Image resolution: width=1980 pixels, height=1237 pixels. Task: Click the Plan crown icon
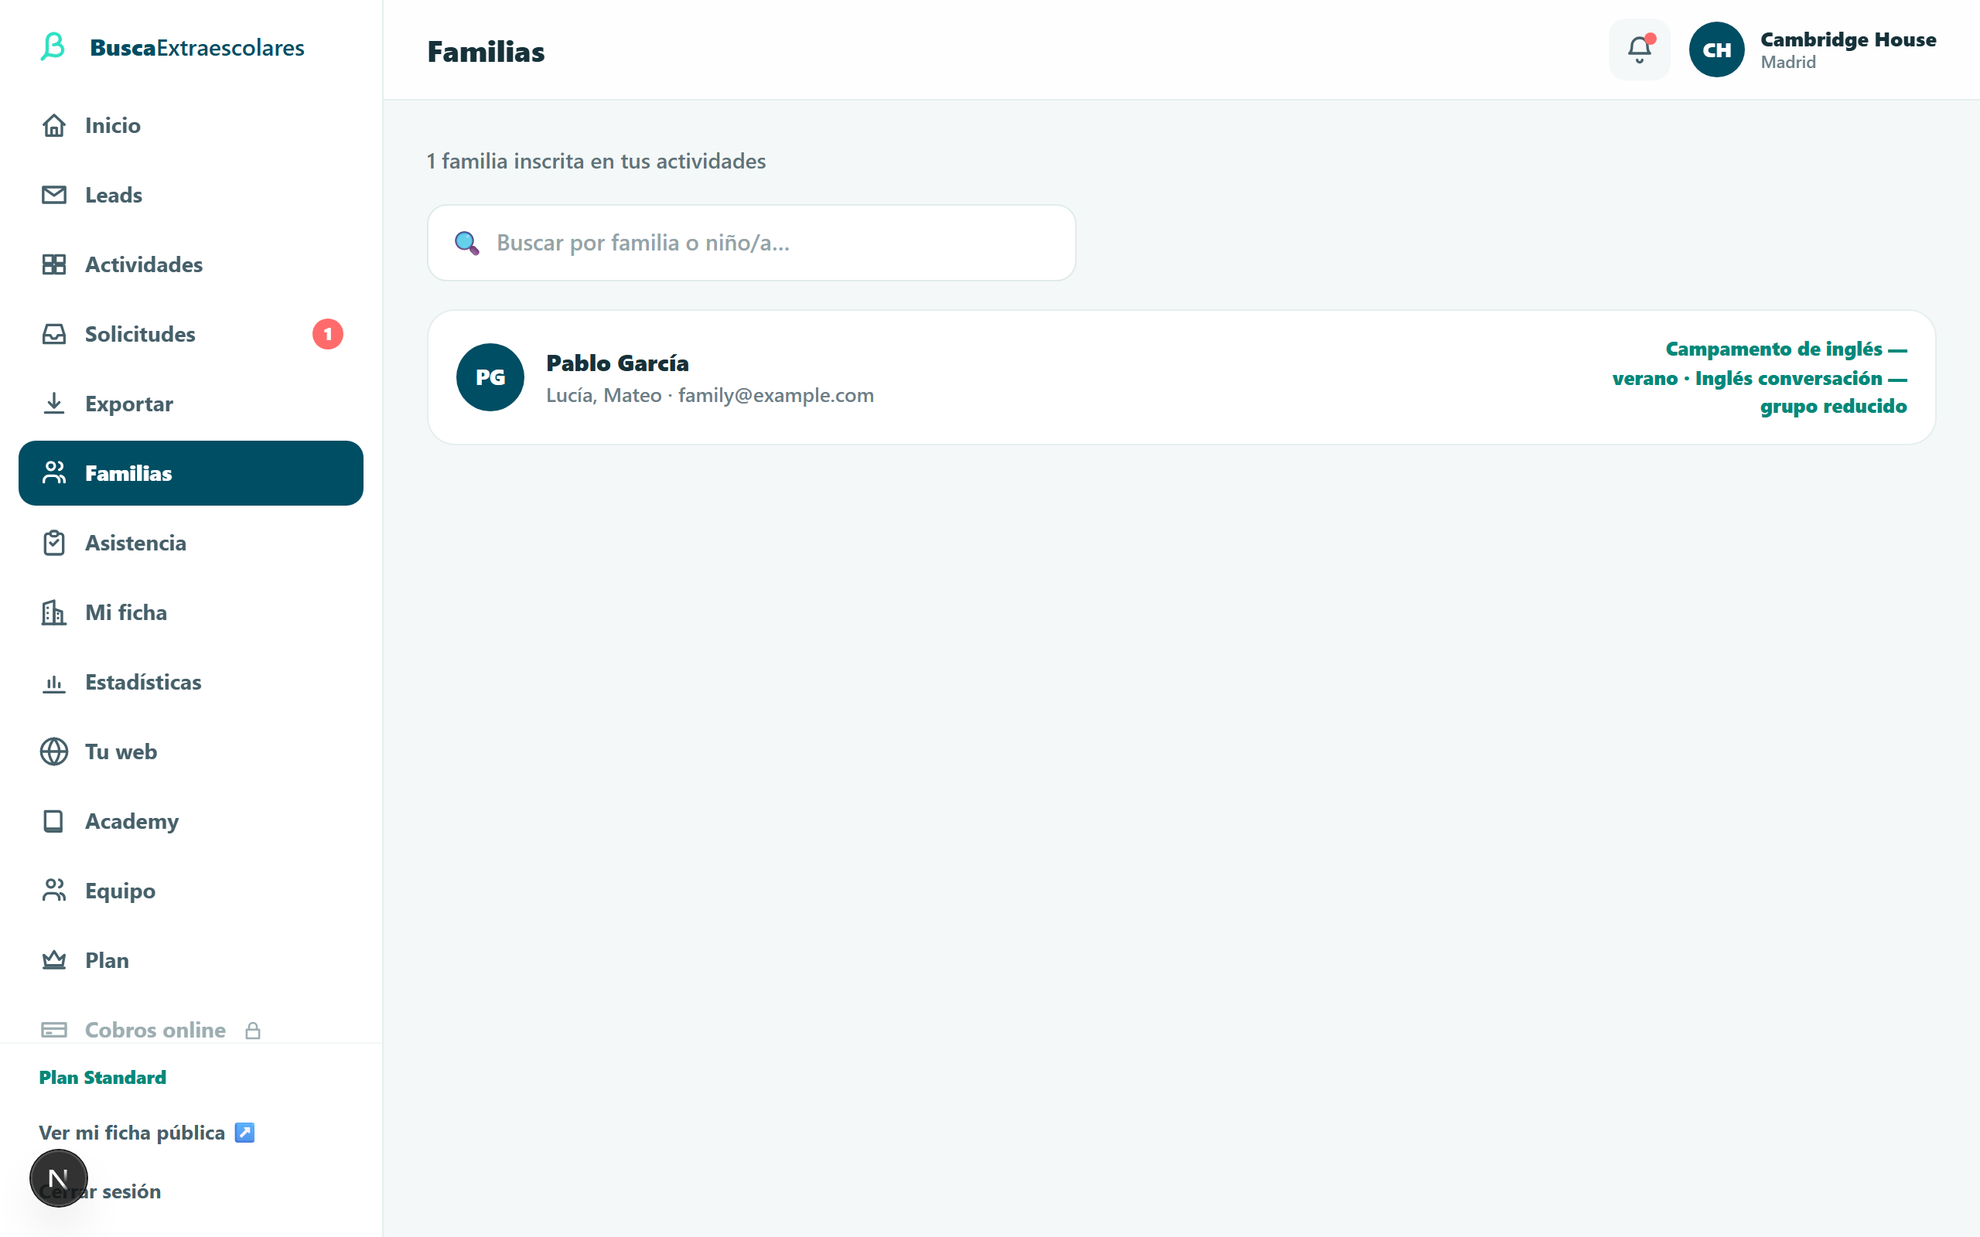(54, 959)
